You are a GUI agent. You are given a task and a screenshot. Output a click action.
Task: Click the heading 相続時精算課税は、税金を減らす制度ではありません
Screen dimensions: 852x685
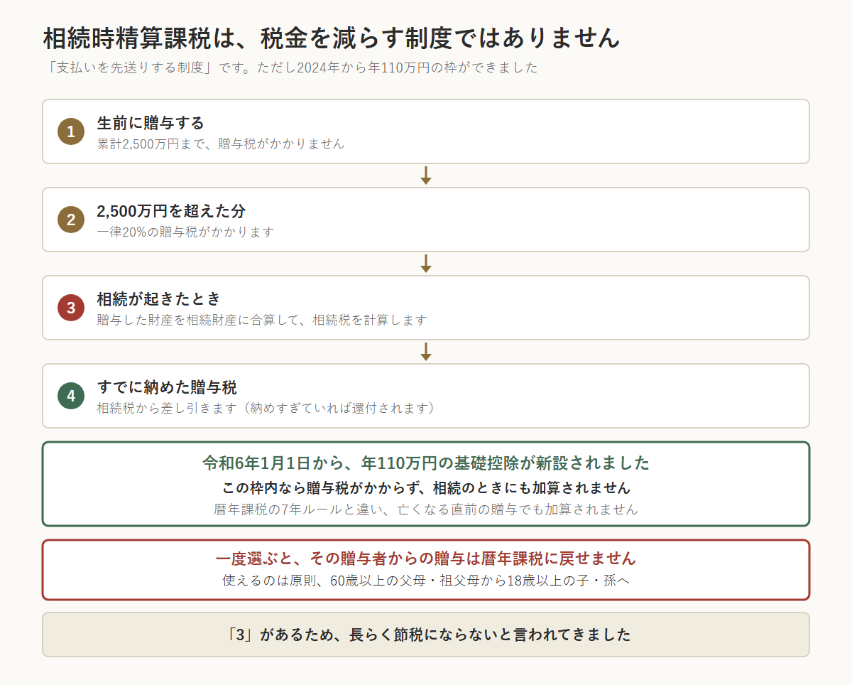[332, 38]
